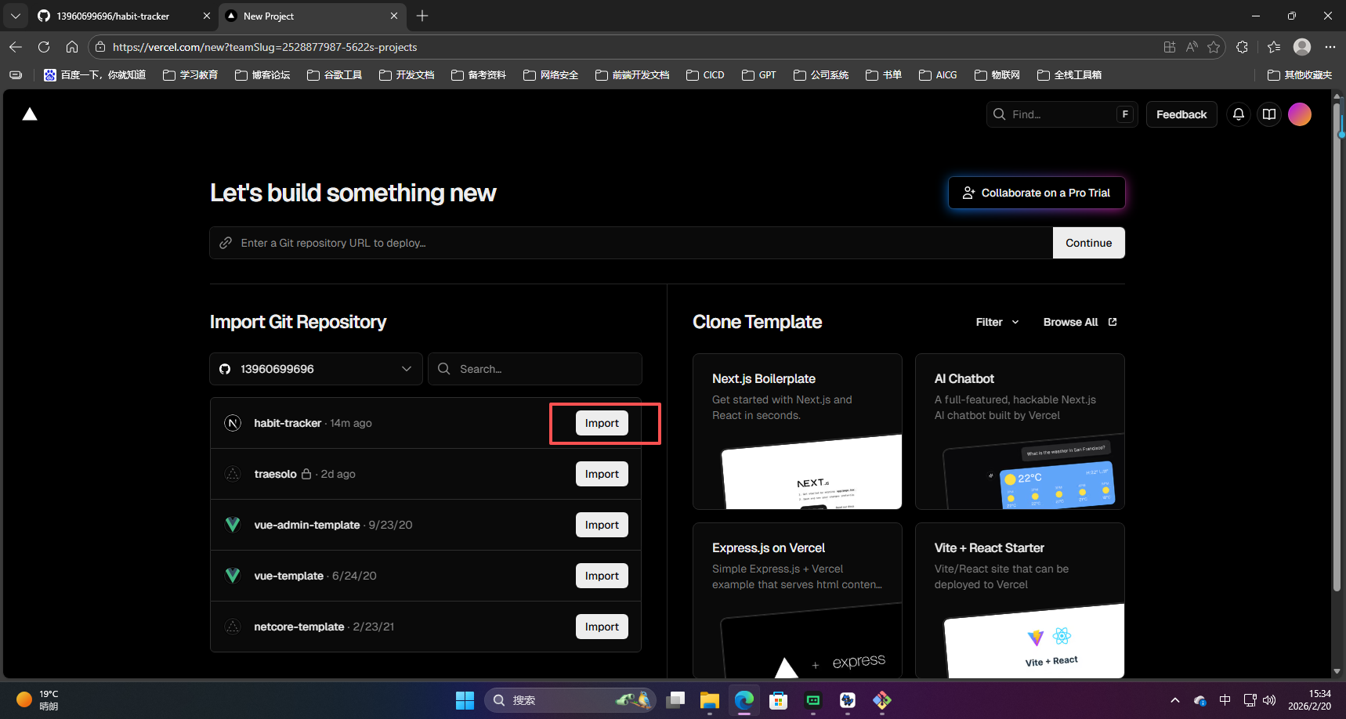This screenshot has height=719, width=1346.
Task: Open a new browser tab
Action: pos(422,16)
